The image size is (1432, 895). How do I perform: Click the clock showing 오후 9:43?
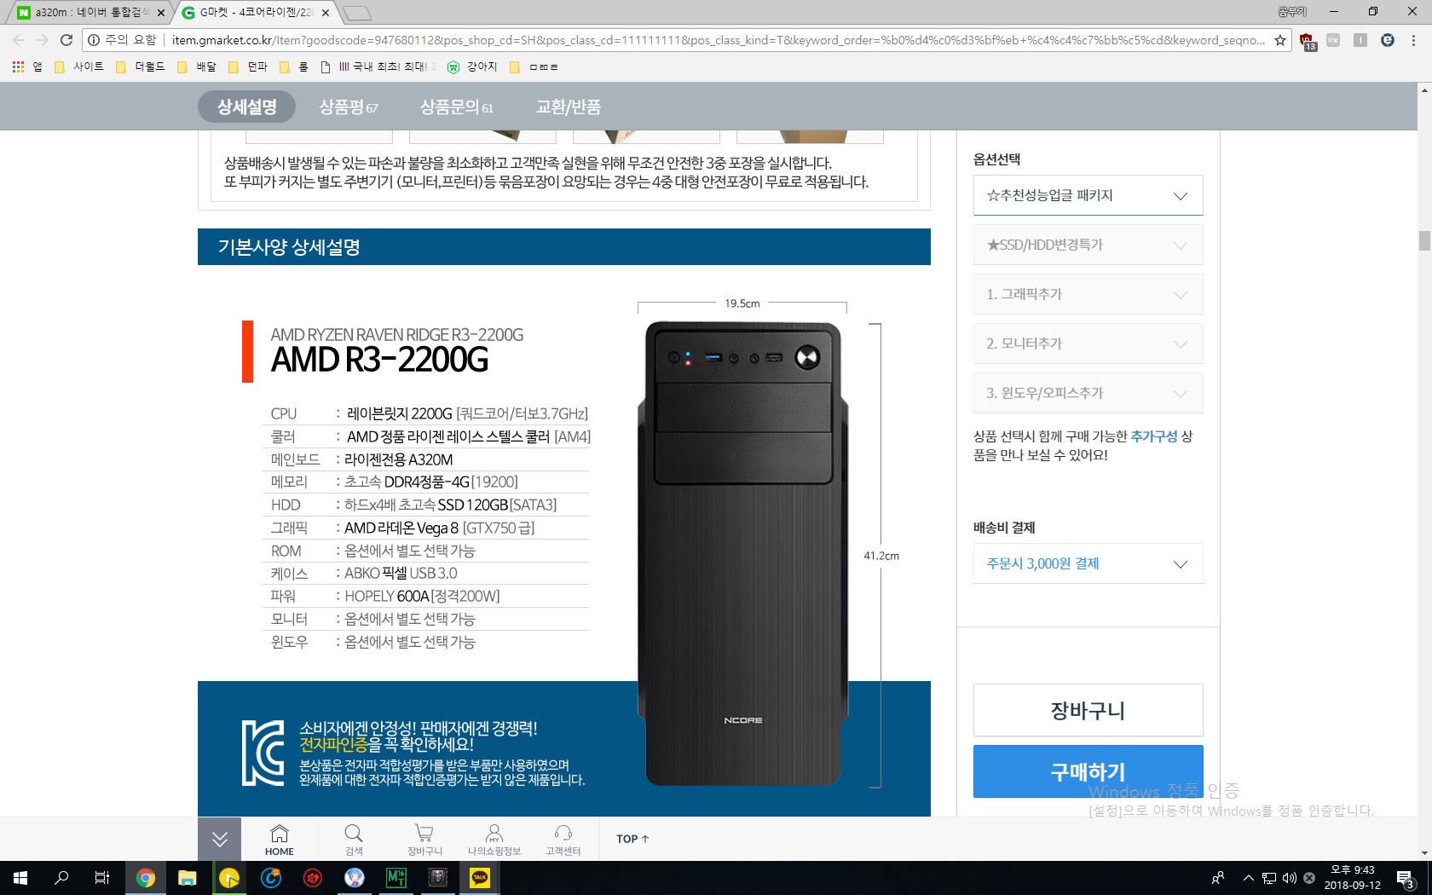click(1353, 870)
